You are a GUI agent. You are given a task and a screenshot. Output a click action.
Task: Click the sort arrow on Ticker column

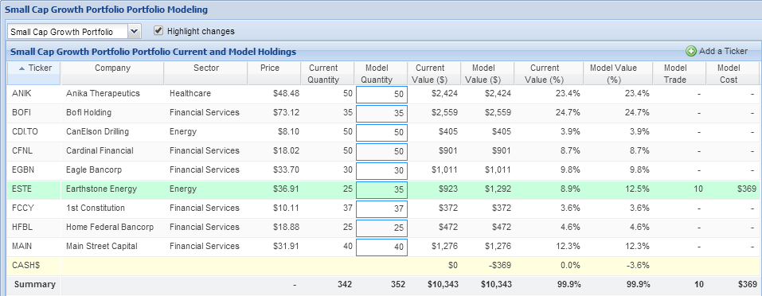(x=21, y=68)
